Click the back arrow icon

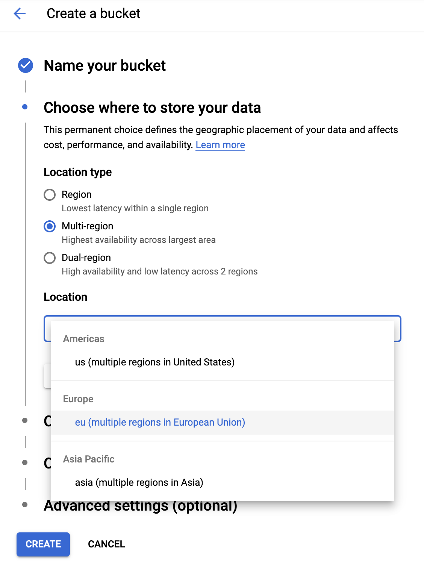pyautogui.click(x=20, y=14)
